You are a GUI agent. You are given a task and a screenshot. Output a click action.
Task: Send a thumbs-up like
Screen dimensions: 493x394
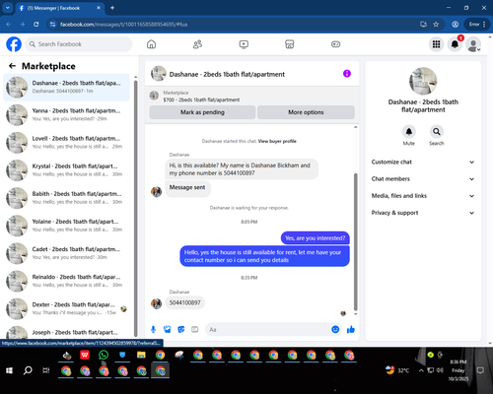(351, 329)
